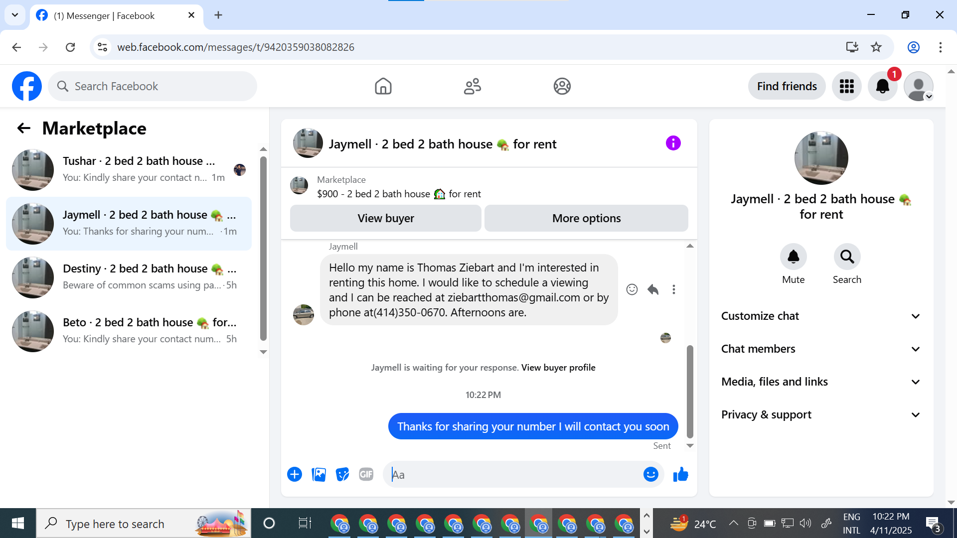Image resolution: width=957 pixels, height=538 pixels.
Task: Go back in browser history
Action: point(16,47)
